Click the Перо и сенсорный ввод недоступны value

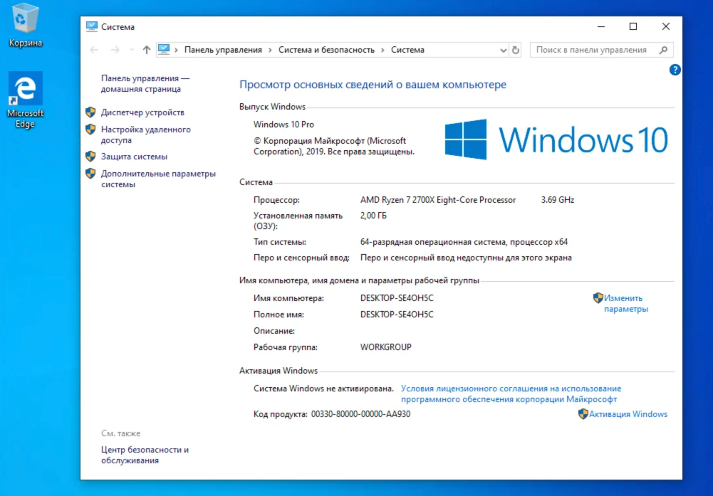click(x=466, y=258)
